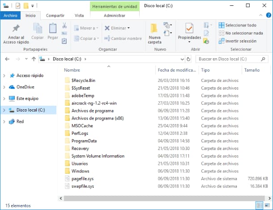The image size is (273, 210).
Task: Click the Back navigation arrow
Action: (x=7, y=59)
